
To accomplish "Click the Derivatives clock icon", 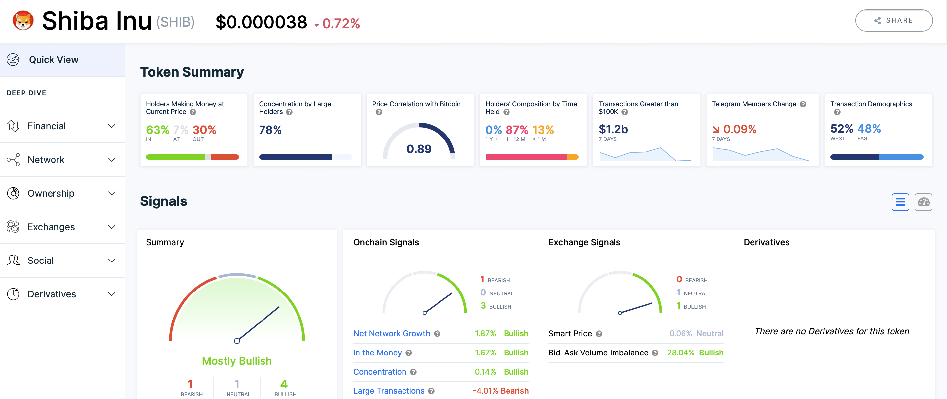I will [x=13, y=294].
